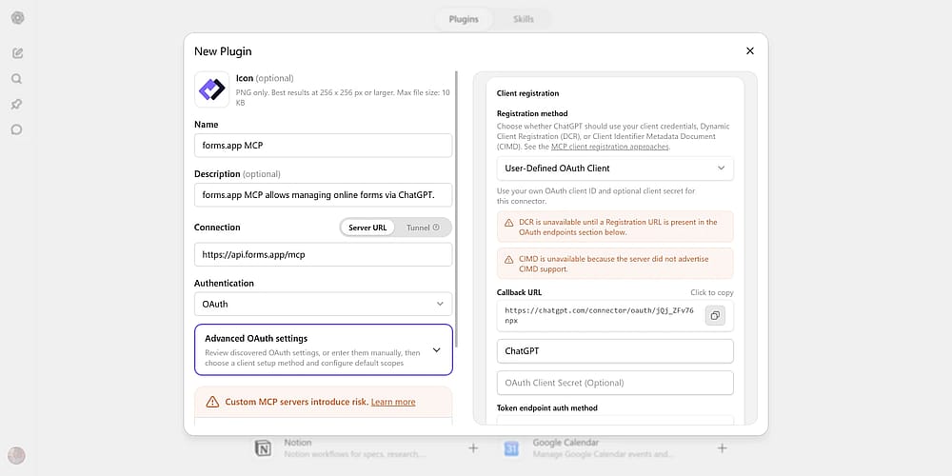952x476 pixels.
Task: Click into the Description input field
Action: (x=323, y=195)
